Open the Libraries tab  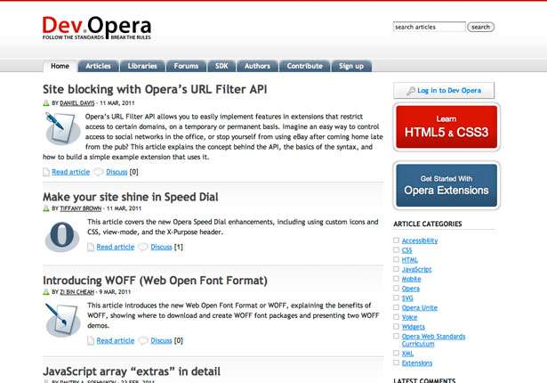[142, 66]
